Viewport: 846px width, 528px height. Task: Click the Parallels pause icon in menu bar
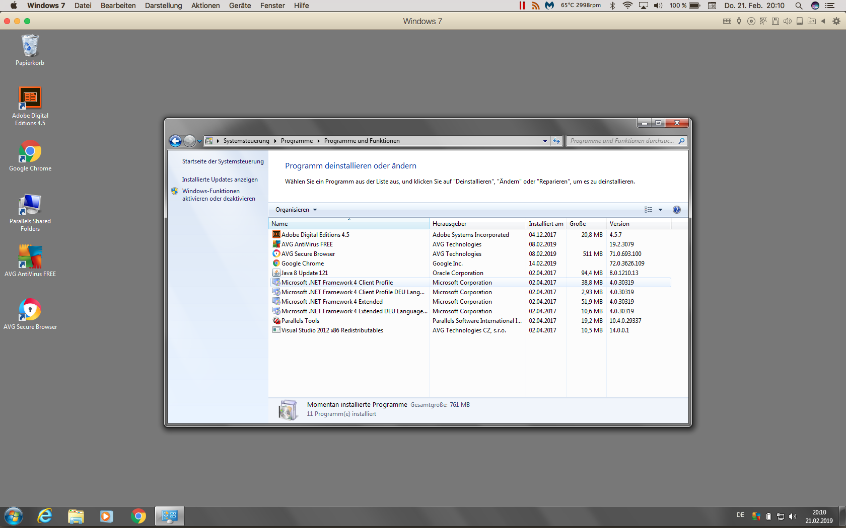(x=522, y=6)
